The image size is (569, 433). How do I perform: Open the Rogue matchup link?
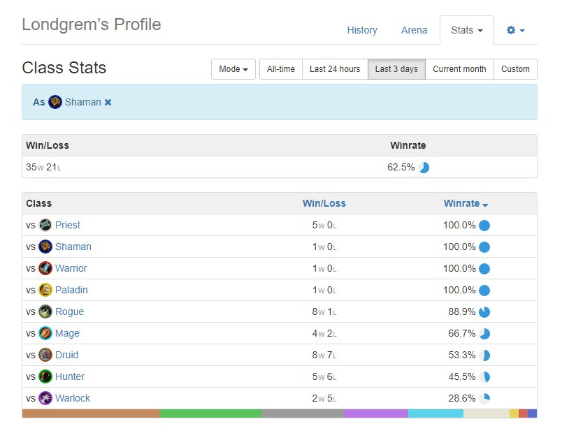click(70, 311)
